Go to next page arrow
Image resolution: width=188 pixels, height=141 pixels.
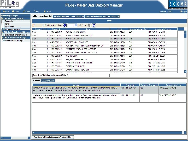coord(94,25)
